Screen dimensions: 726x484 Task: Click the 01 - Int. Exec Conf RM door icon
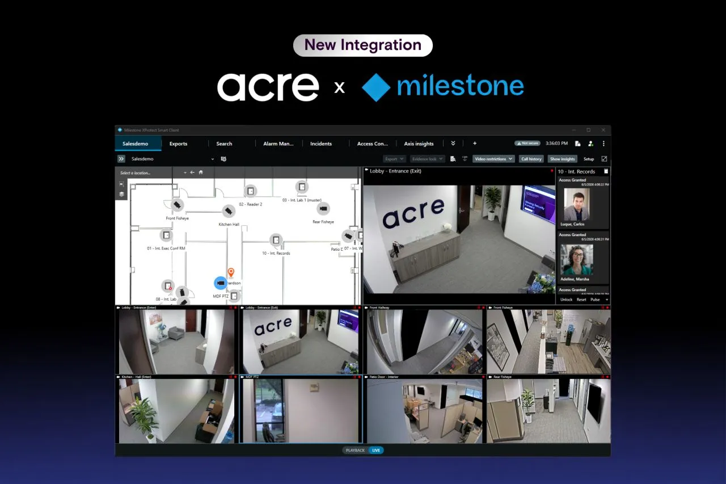point(166,235)
